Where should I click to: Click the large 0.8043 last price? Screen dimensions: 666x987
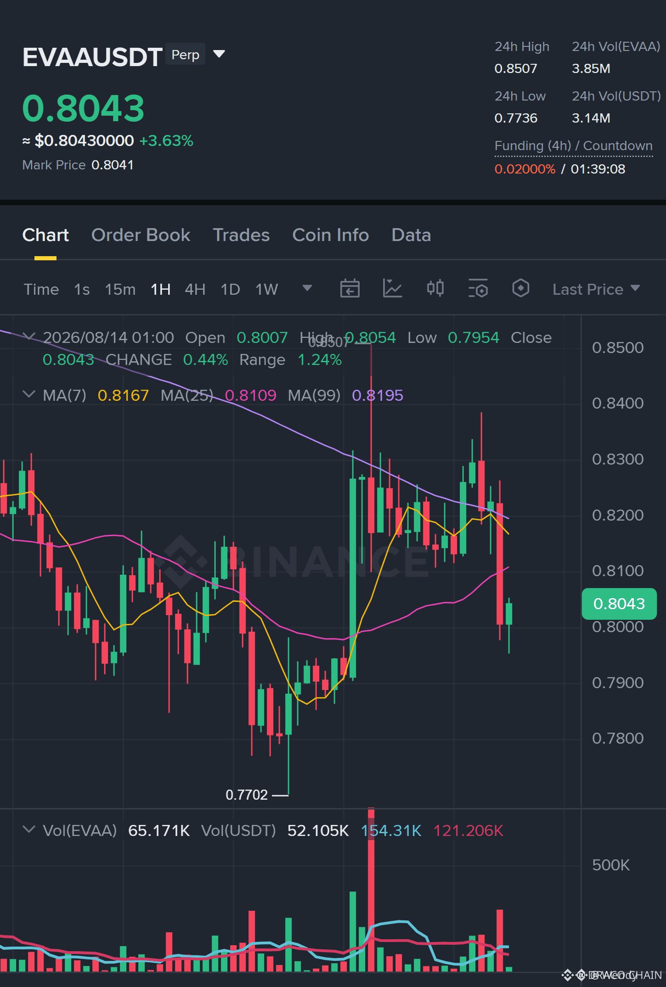pyautogui.click(x=83, y=108)
